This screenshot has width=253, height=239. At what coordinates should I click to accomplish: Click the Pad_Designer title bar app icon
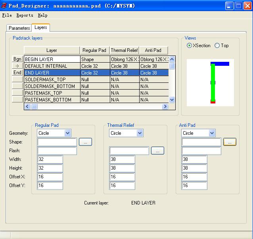[x=4, y=6]
